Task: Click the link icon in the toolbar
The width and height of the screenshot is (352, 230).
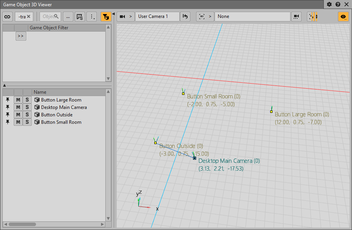Action: (7, 17)
